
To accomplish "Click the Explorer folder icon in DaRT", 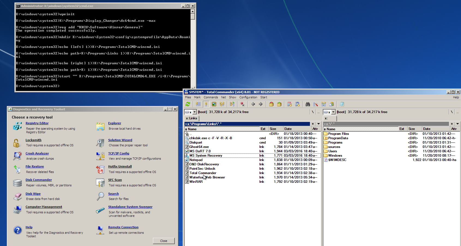I will point(100,127).
